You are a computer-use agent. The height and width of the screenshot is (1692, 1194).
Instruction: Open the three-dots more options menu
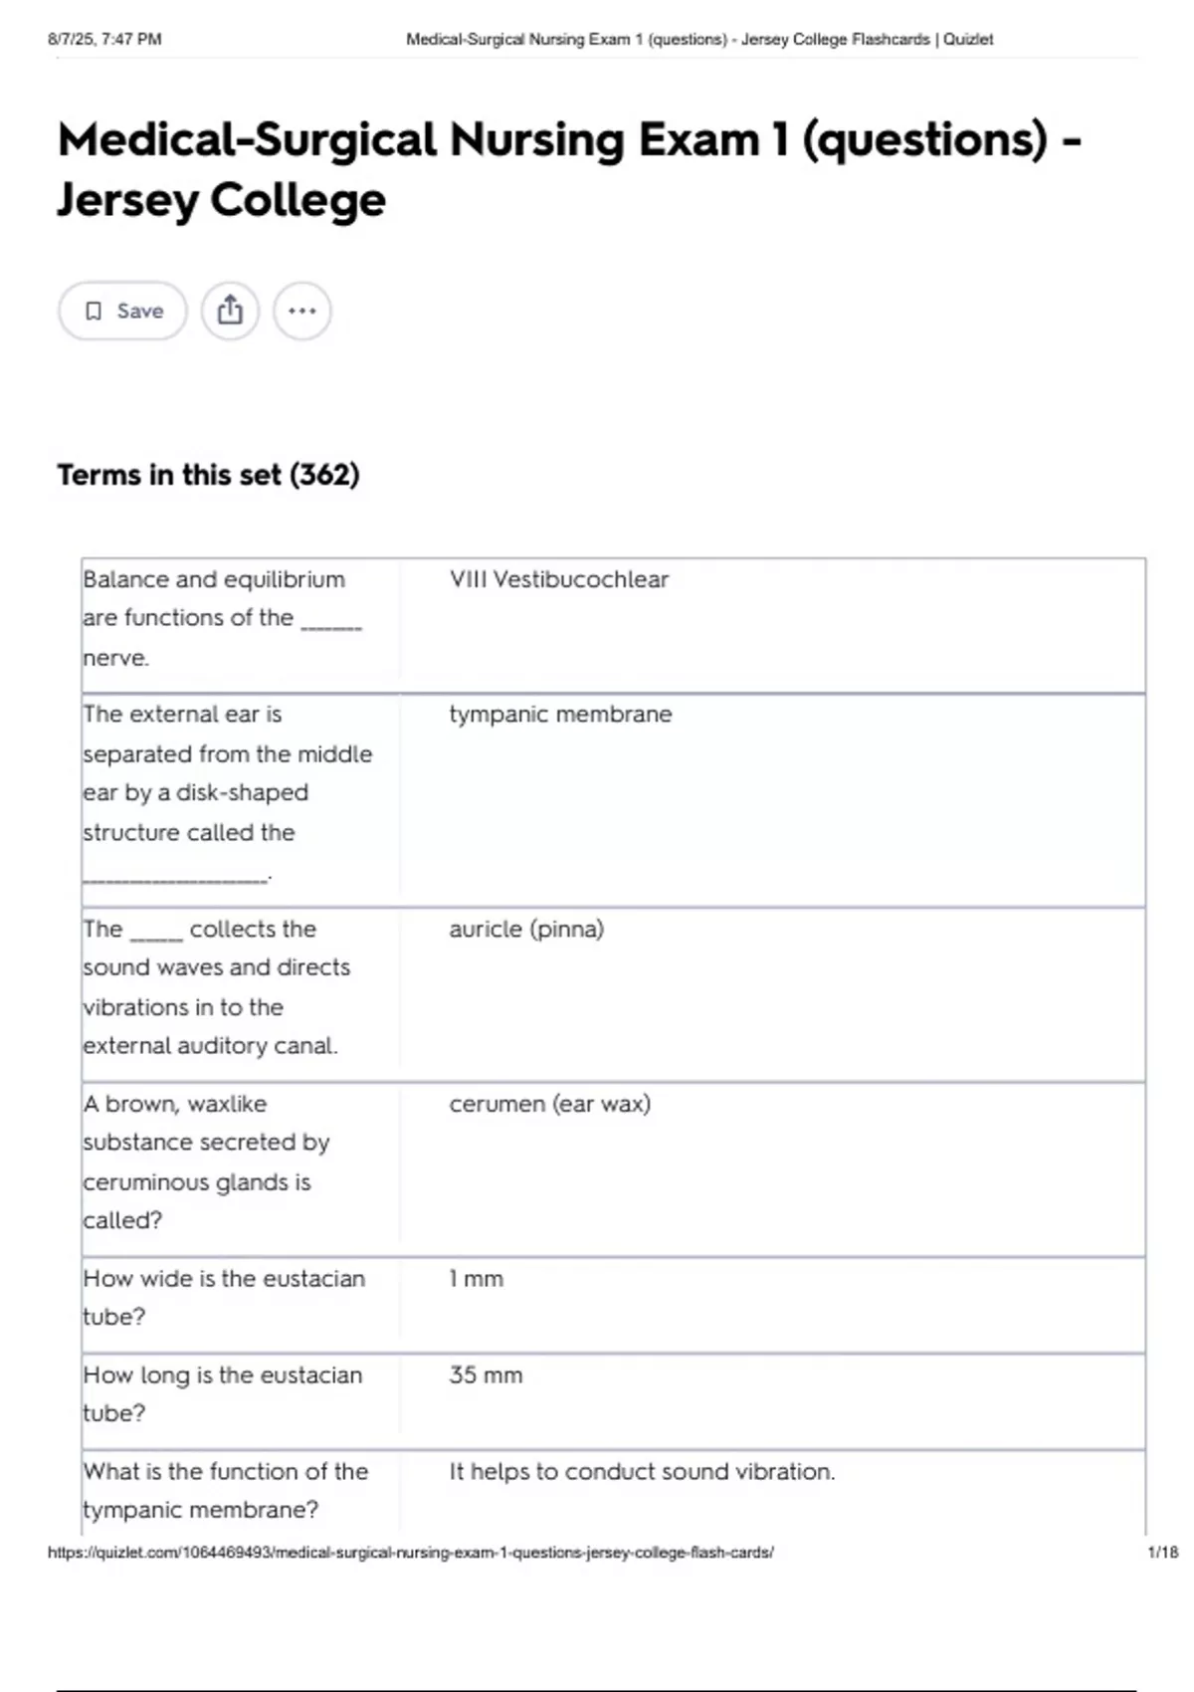[302, 311]
